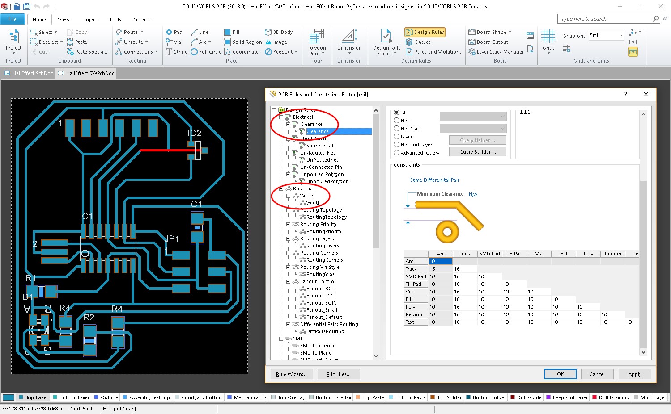Choose the Advanced (Query) radio option
The image size is (671, 414).
(x=397, y=153)
